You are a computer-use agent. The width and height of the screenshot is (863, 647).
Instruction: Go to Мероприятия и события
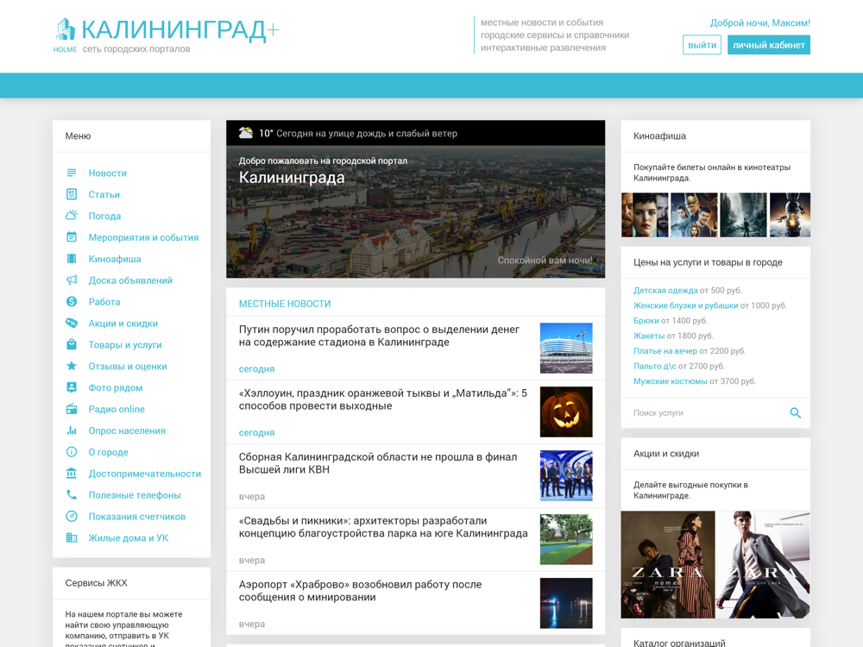coord(143,237)
